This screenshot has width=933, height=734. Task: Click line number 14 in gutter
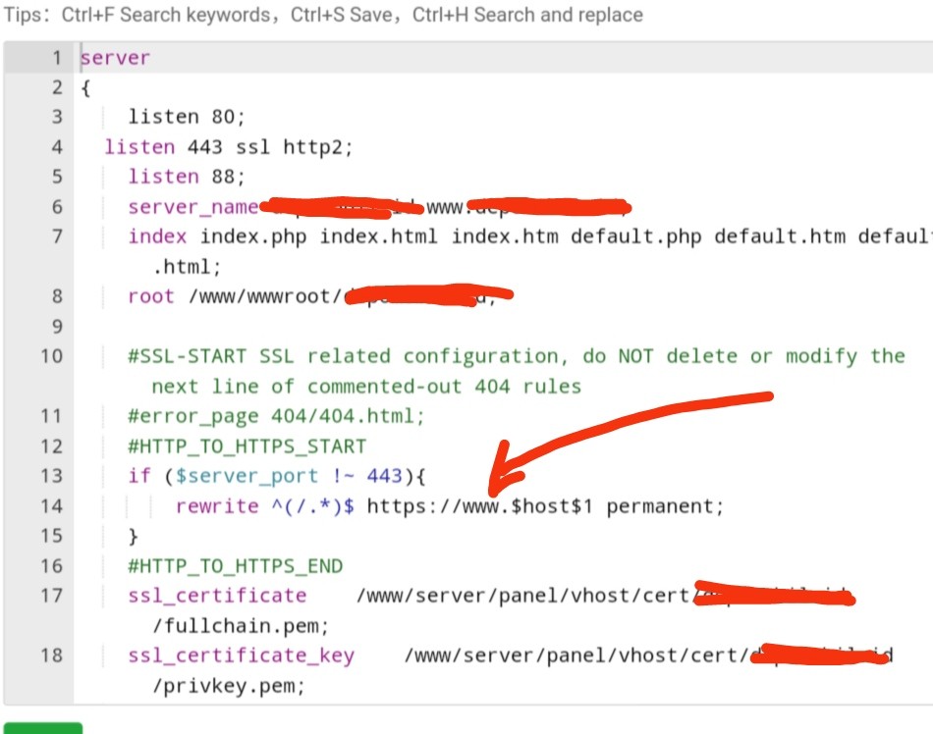[x=51, y=505]
